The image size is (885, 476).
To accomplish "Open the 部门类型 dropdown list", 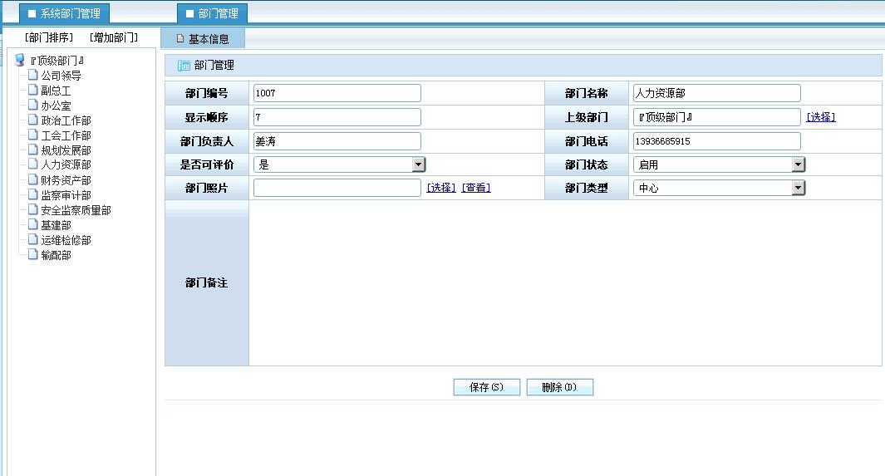I will [798, 188].
